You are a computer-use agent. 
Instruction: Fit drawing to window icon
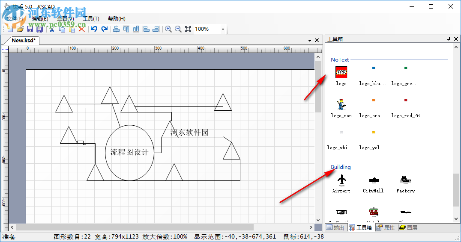point(188,29)
